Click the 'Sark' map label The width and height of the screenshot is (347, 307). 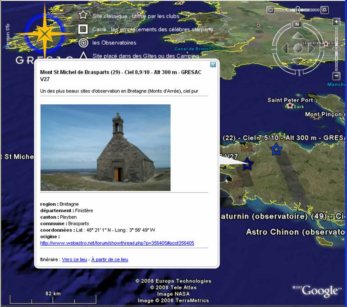pyautogui.click(x=299, y=107)
